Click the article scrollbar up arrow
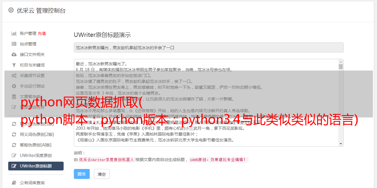 point(341,62)
